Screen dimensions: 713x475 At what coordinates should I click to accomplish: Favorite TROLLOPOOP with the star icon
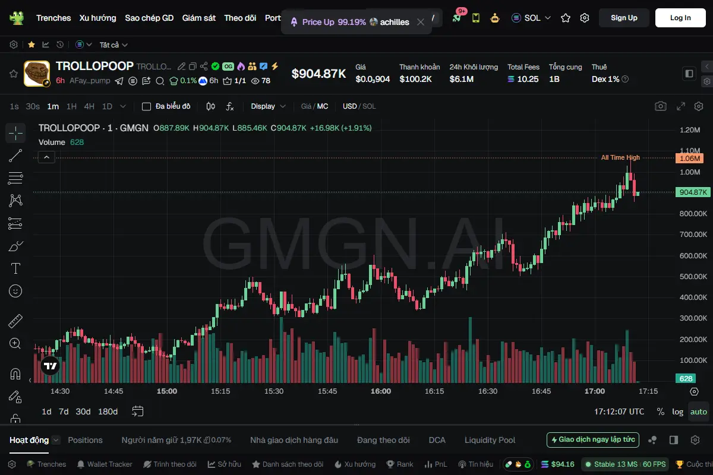tap(13, 74)
